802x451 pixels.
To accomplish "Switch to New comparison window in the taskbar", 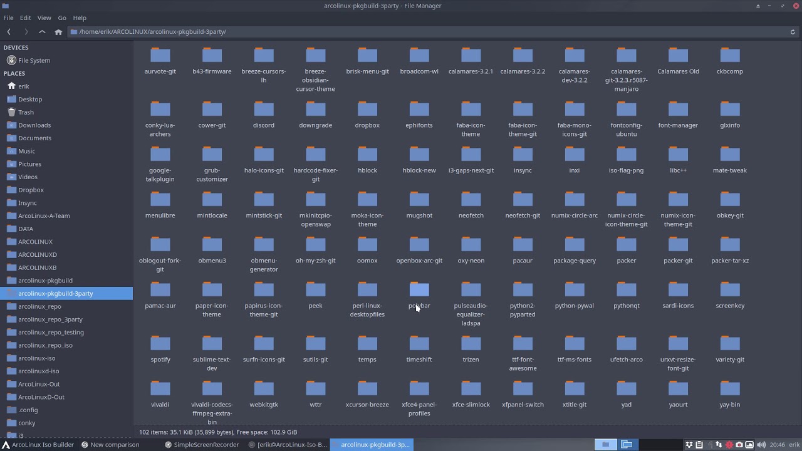I will [111, 445].
